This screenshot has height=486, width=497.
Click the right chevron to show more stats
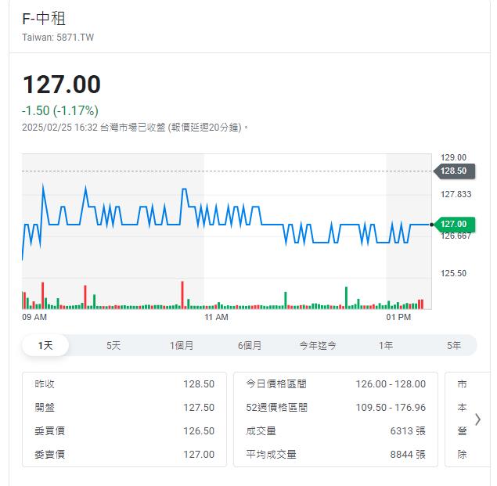pos(477,419)
